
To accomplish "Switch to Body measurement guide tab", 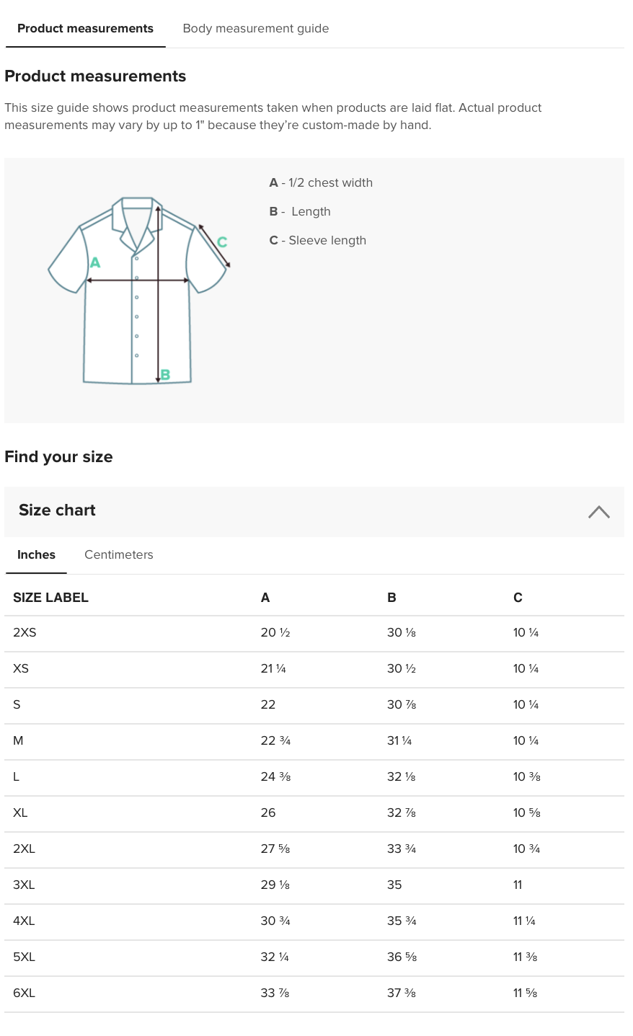I will point(255,29).
